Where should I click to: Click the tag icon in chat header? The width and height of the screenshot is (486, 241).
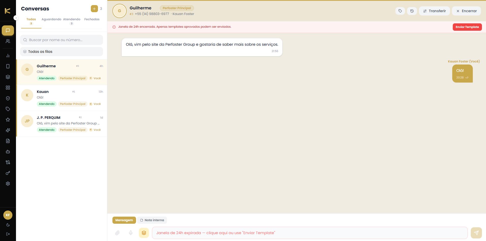click(400, 11)
